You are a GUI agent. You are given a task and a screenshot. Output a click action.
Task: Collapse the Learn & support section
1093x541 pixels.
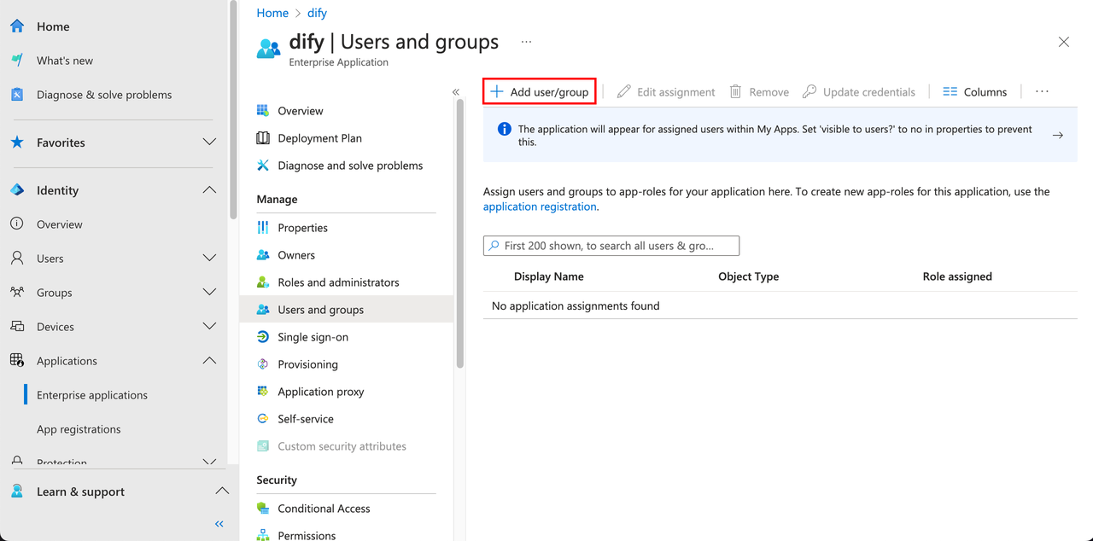tap(222, 492)
